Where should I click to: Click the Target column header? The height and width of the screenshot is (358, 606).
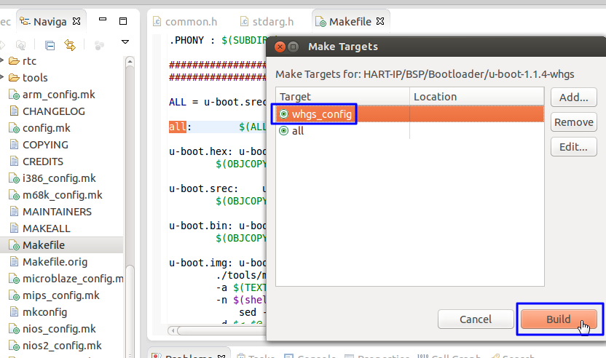(x=342, y=97)
